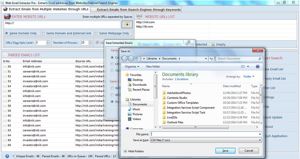Open Arrange by Folder dropdown
Screen dimensions: 300x159
pos(249,76)
